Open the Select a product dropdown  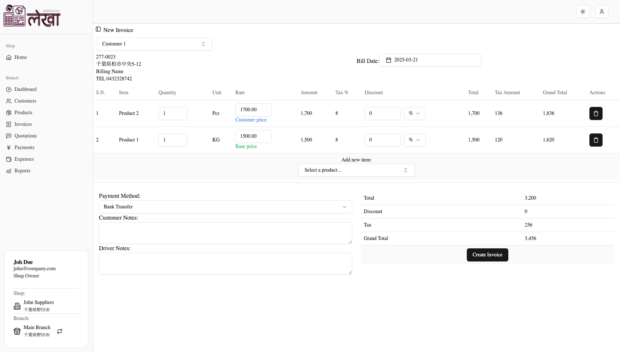point(356,170)
